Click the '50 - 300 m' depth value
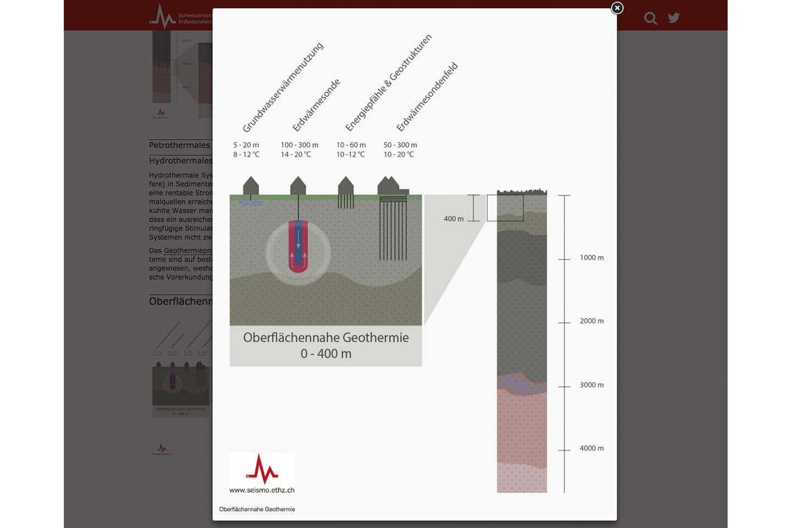Image resolution: width=792 pixels, height=528 pixels. [x=400, y=145]
